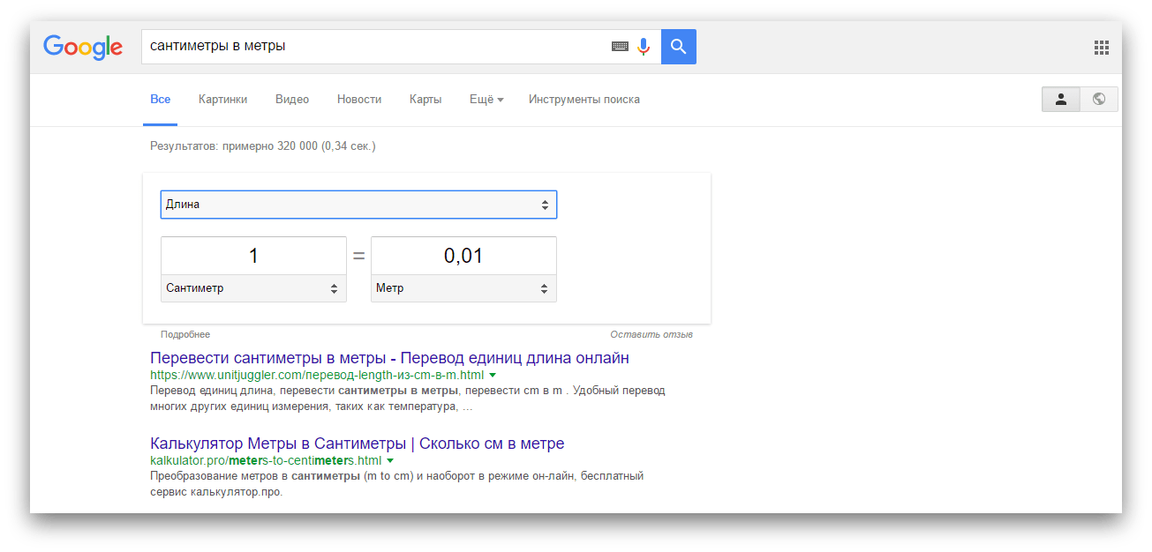Switch to the Новости tab
1152x552 pixels.
[359, 100]
